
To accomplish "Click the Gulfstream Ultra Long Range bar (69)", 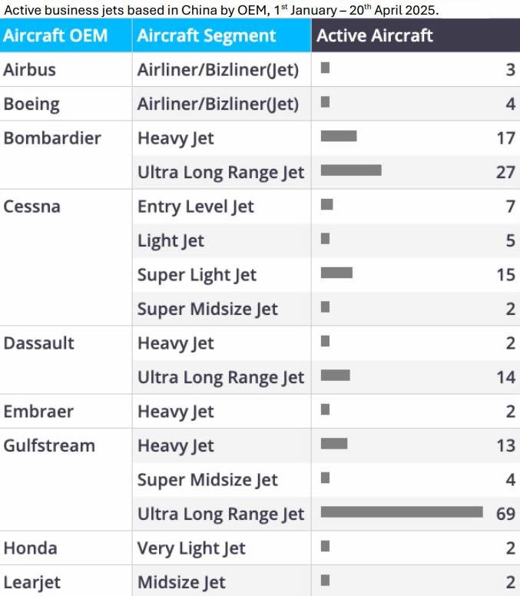I will click(x=402, y=512).
